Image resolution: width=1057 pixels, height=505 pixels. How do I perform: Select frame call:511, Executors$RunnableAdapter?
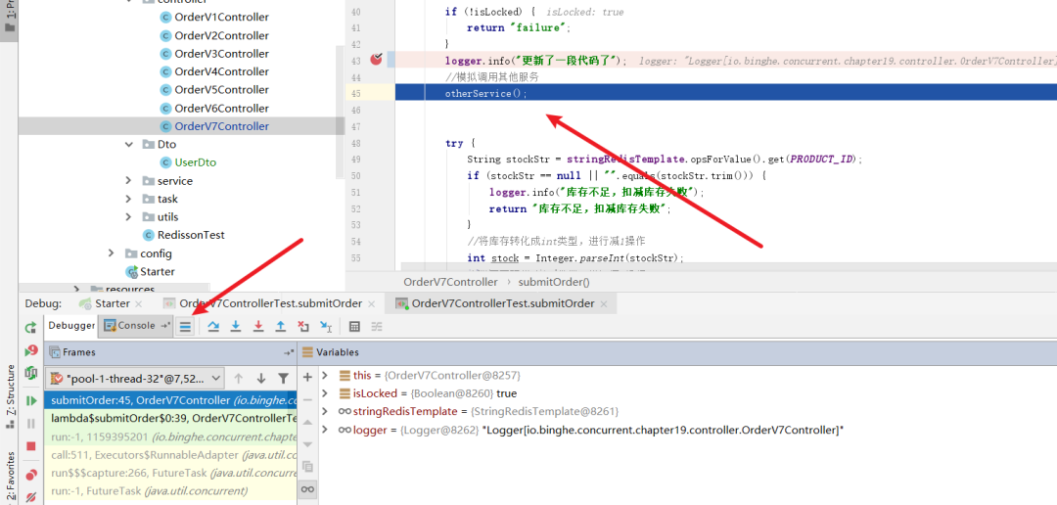tap(170, 455)
